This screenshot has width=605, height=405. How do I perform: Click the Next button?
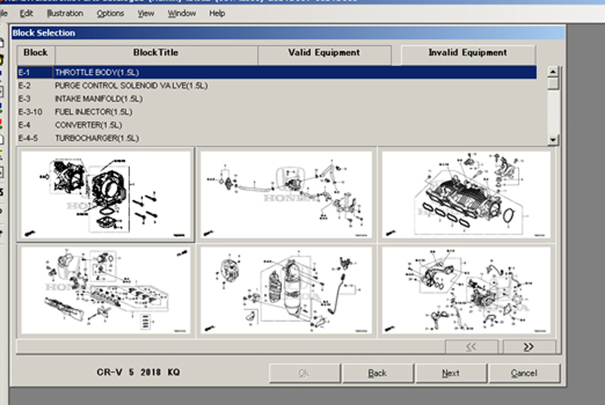pos(451,373)
